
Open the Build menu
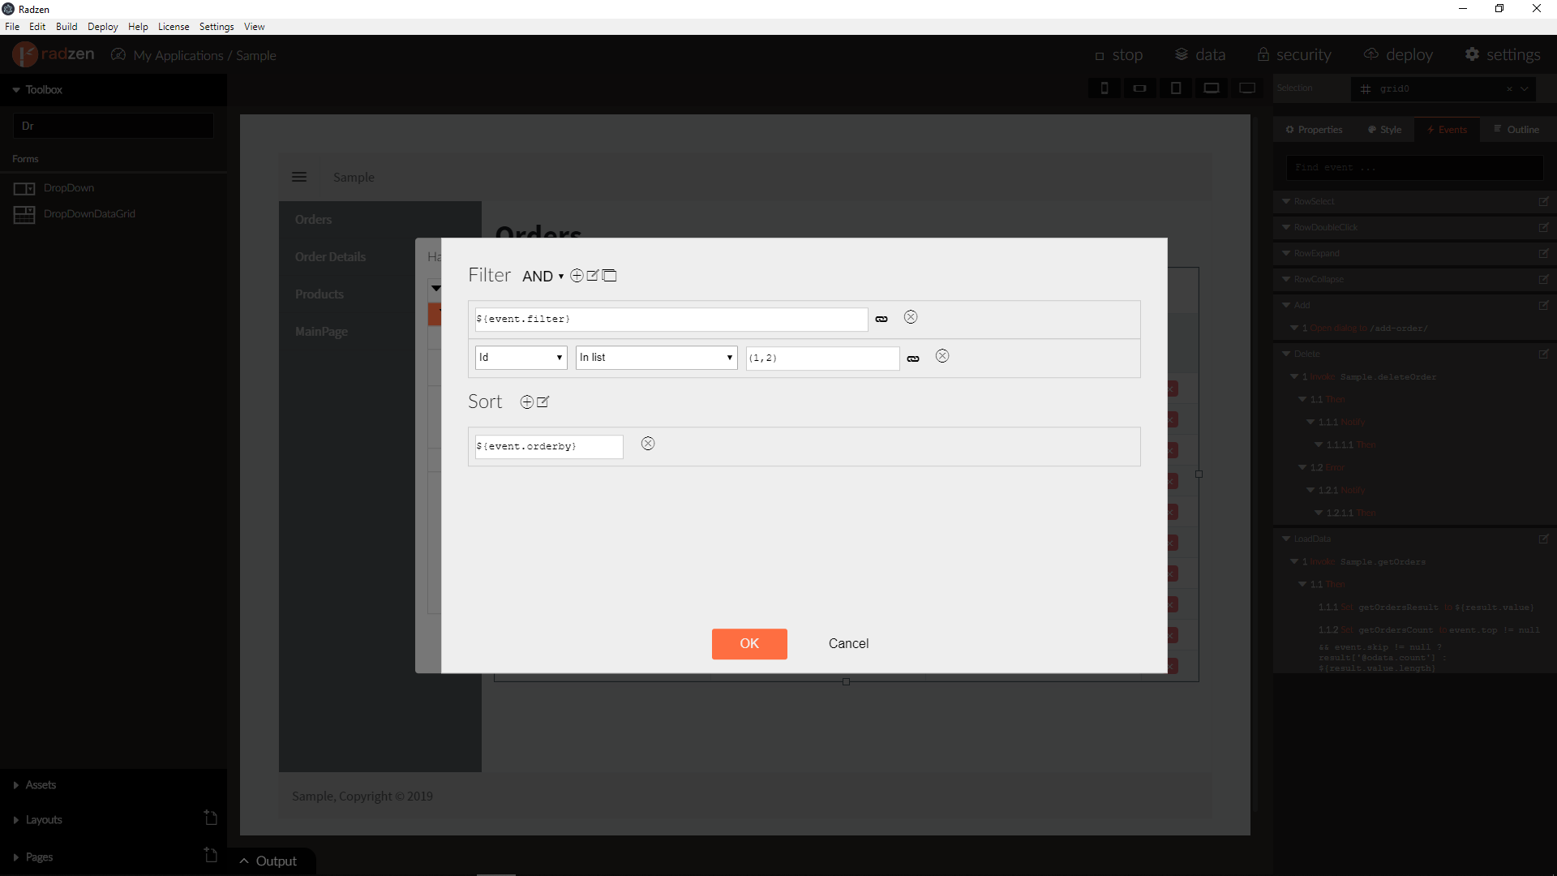66,27
